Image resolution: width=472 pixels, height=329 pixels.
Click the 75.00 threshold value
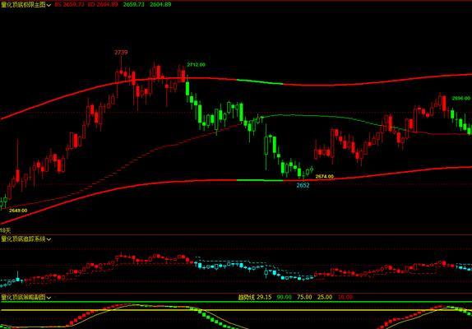coord(304,297)
